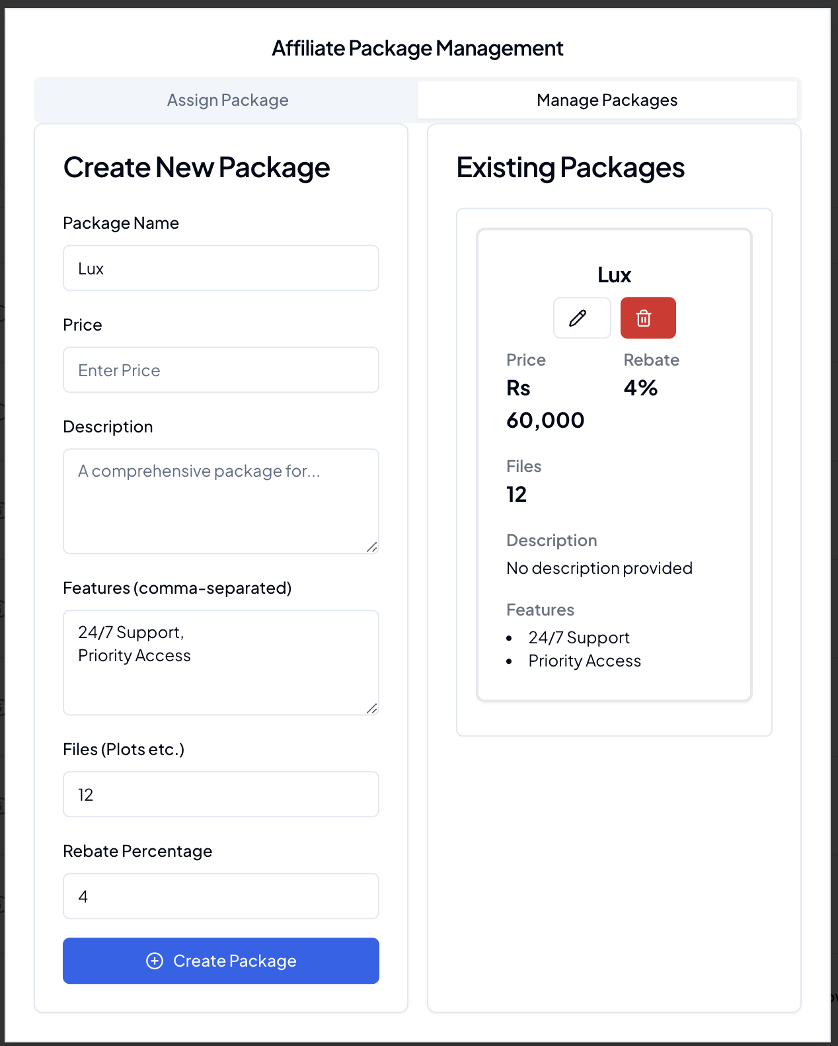Click the Features comma-separated text area
The height and width of the screenshot is (1046, 838).
(221, 663)
